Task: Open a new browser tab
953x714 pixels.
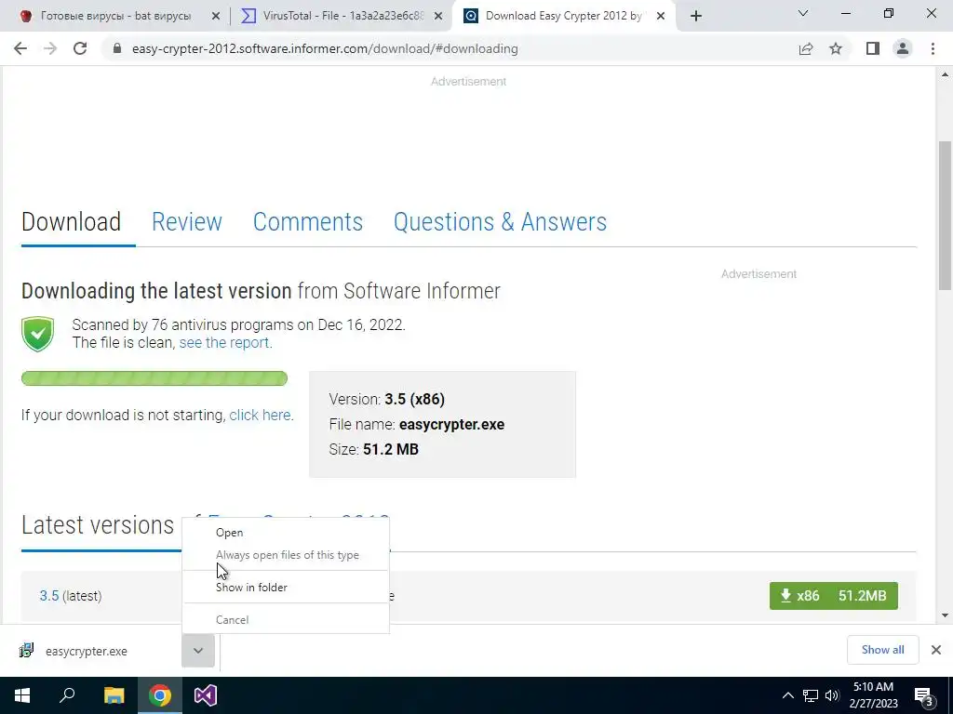Action: 696,16
